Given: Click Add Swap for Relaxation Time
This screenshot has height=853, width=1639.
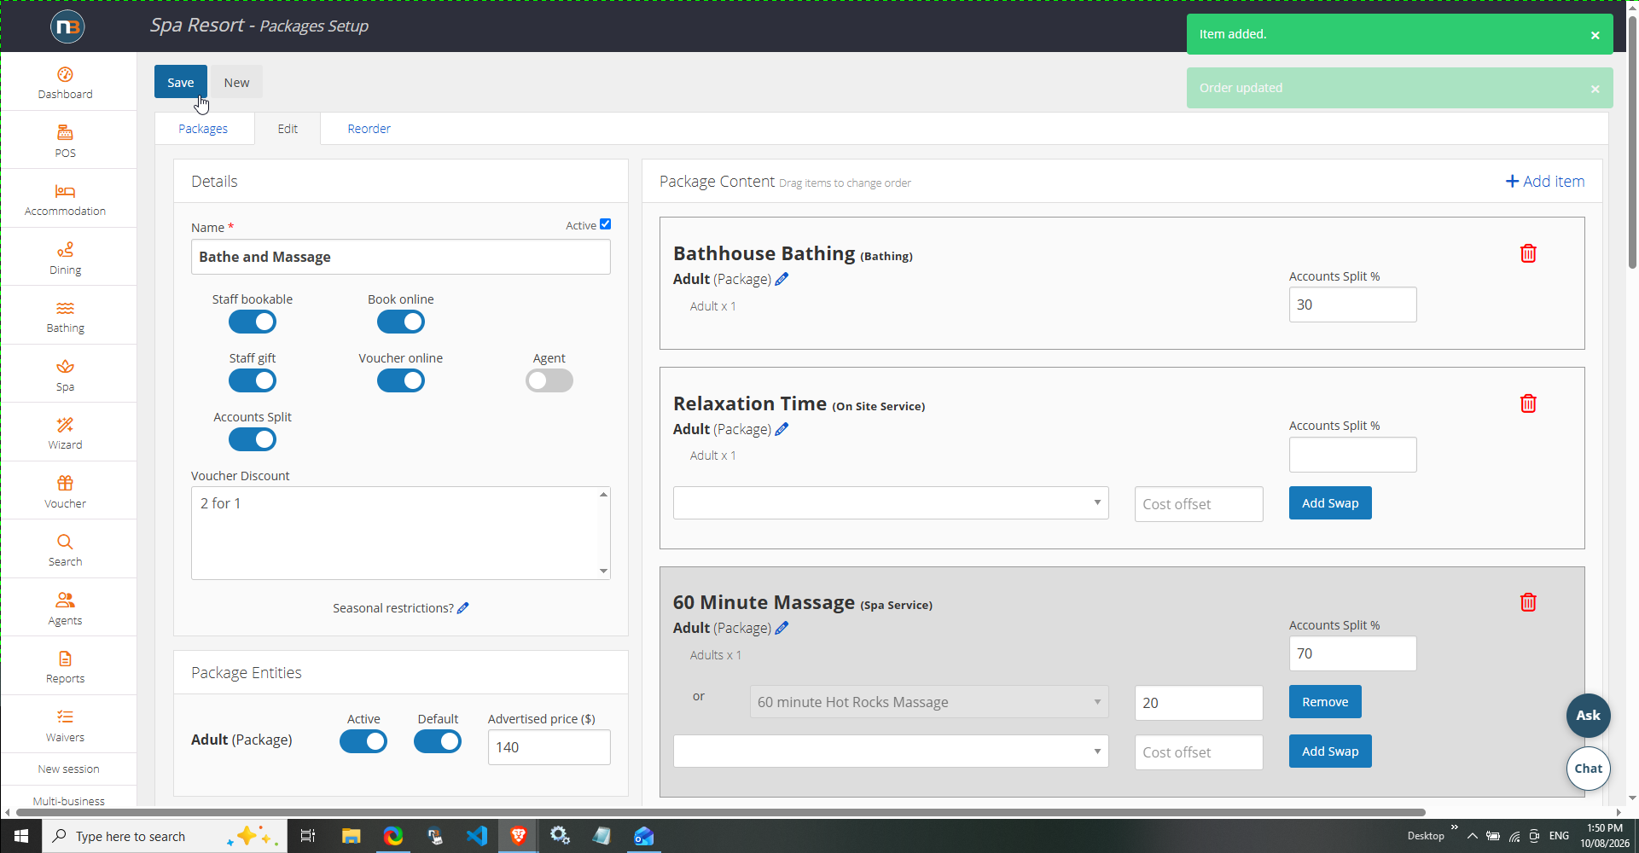Looking at the screenshot, I should coord(1330,503).
